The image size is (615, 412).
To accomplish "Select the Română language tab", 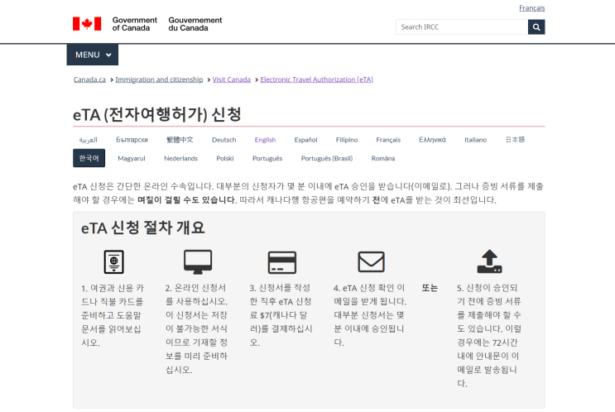I will (x=383, y=158).
